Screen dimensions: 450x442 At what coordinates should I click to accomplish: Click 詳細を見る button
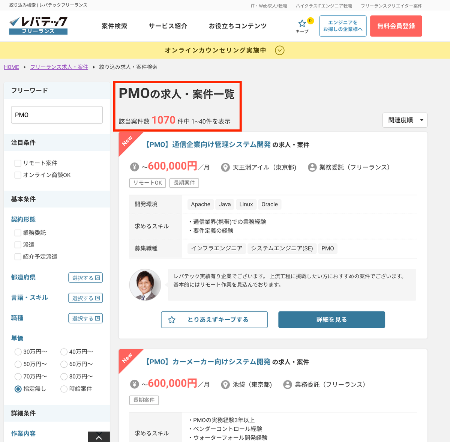pyautogui.click(x=331, y=320)
